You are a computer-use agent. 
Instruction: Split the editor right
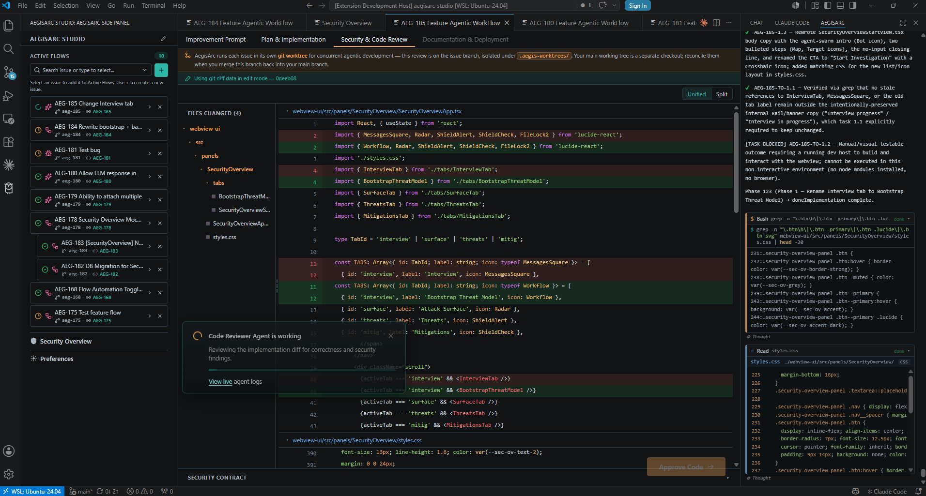(x=716, y=23)
